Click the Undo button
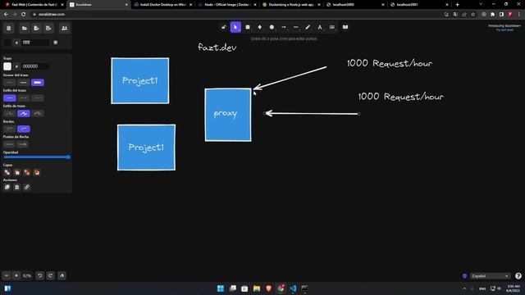 point(40,276)
